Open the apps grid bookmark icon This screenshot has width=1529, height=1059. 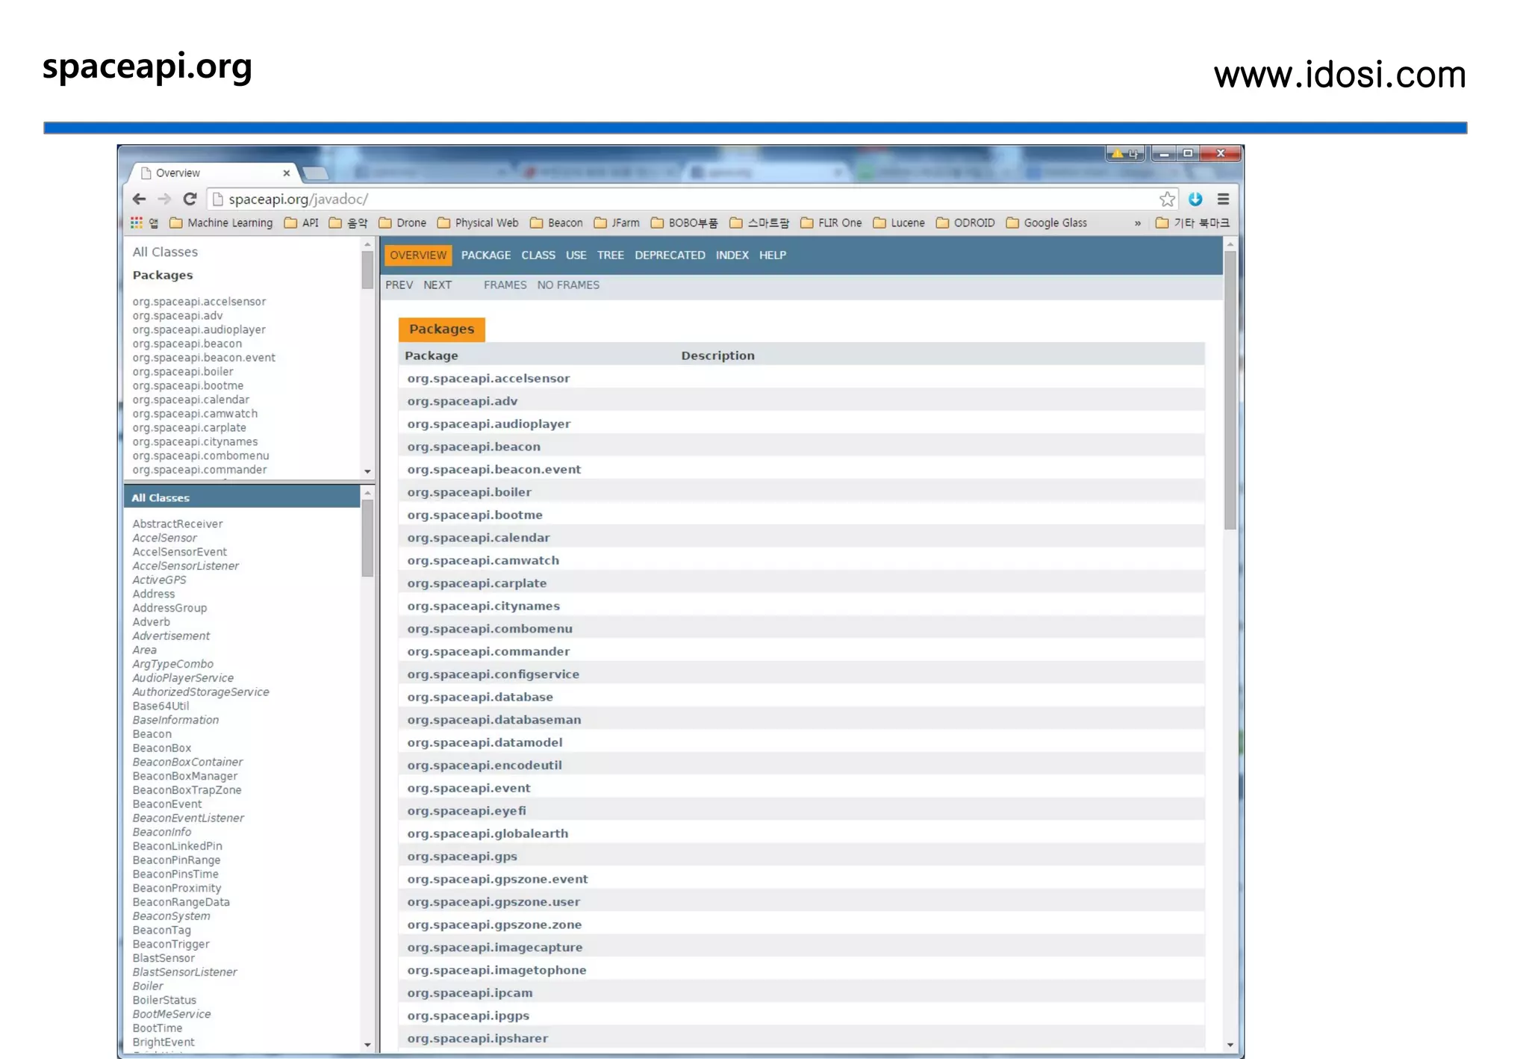137,223
